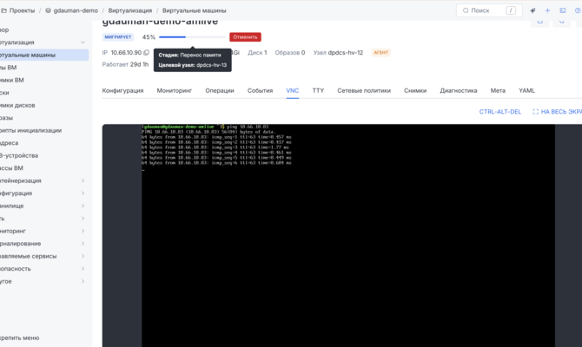Expand the Журналирование sidebar section
The image size is (582, 347).
point(83,244)
